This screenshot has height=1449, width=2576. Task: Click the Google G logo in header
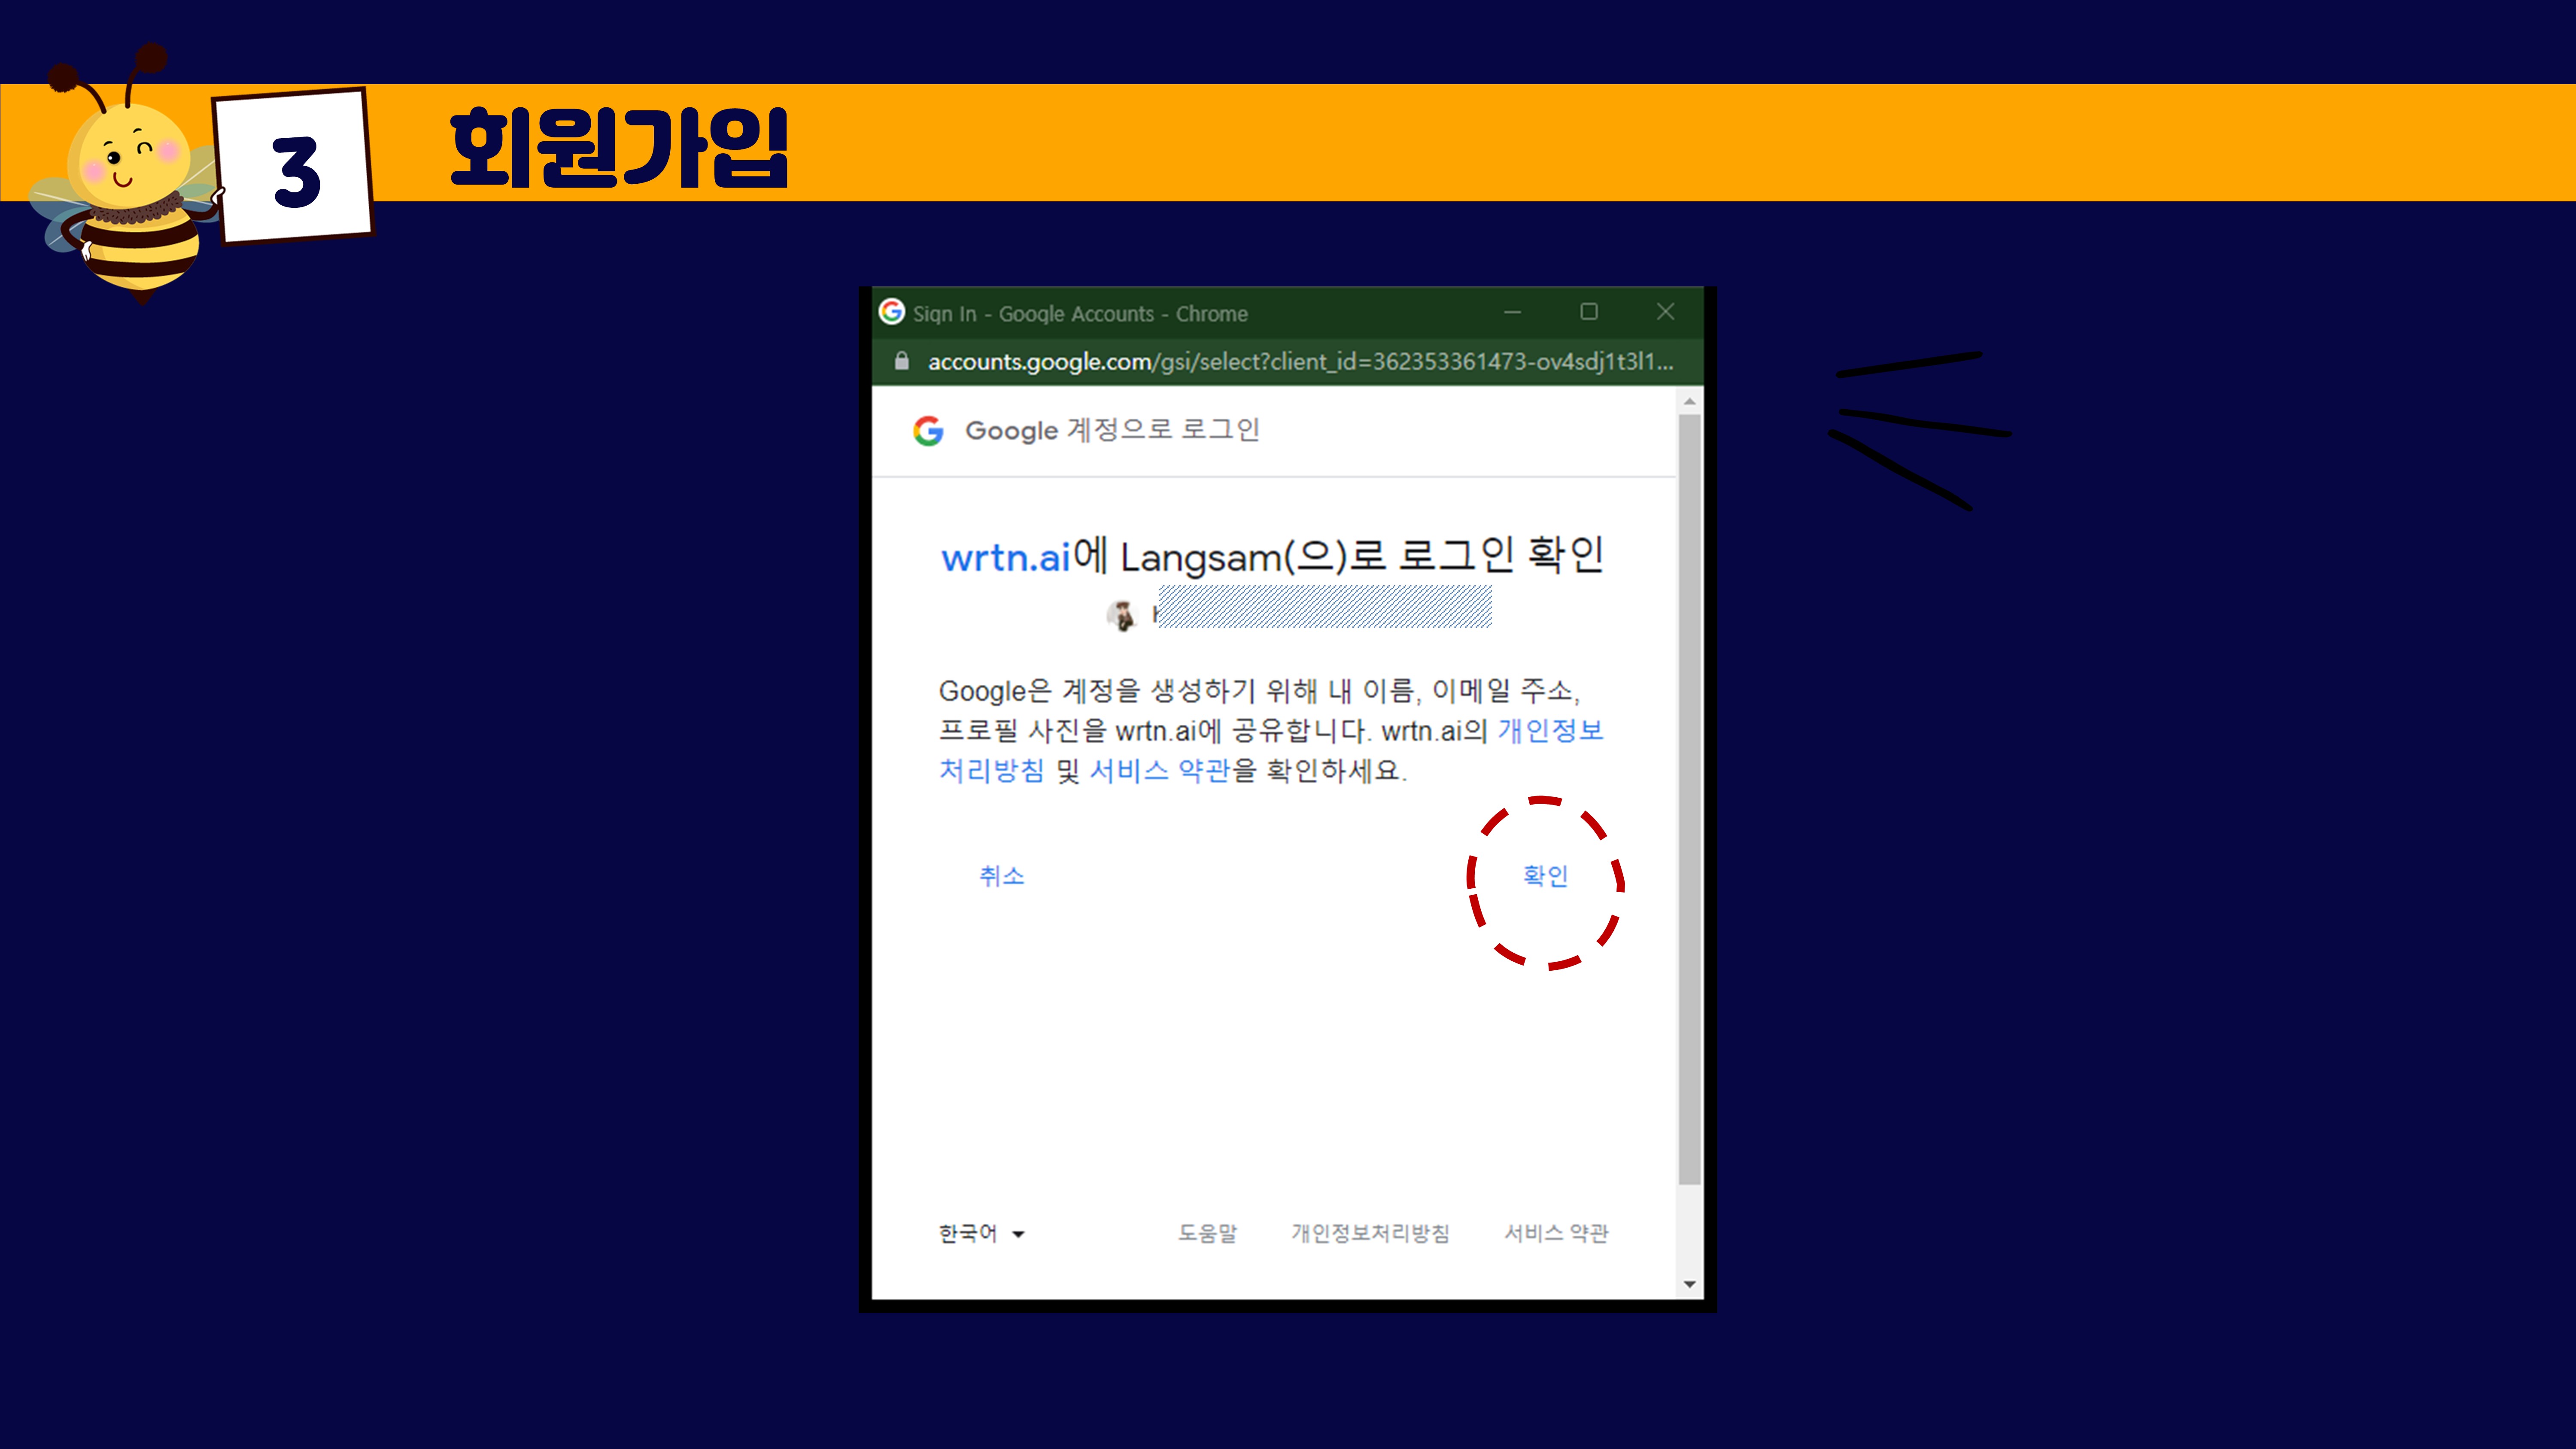click(928, 431)
